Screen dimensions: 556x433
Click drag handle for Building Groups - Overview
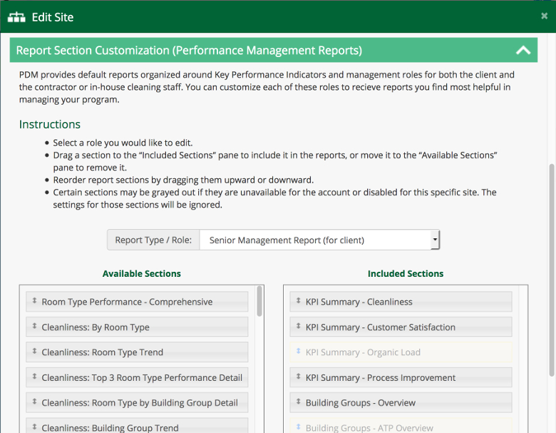click(298, 402)
